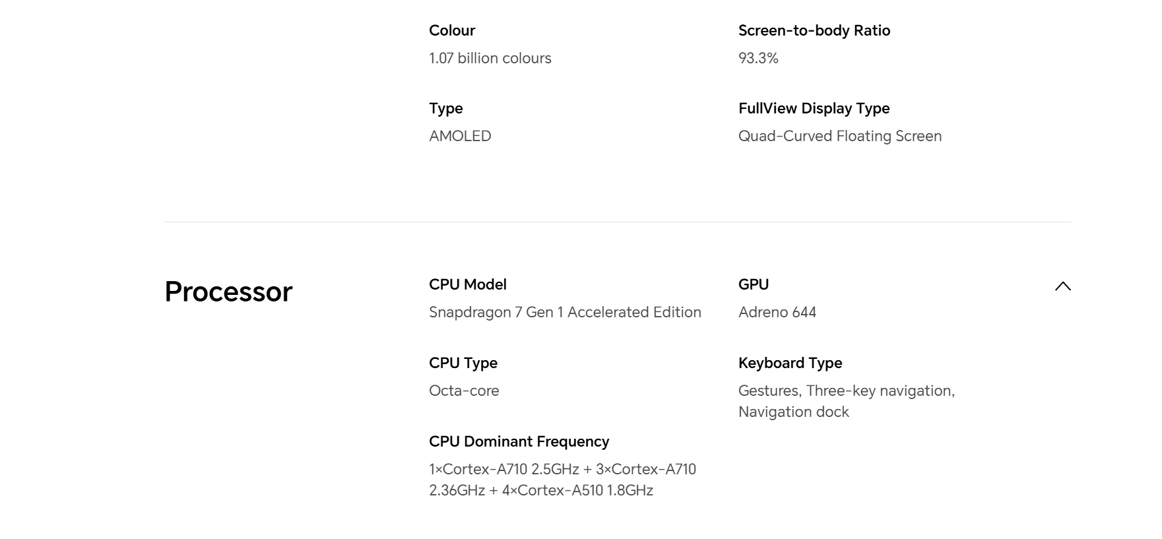Image resolution: width=1162 pixels, height=539 pixels.
Task: Click the Octa-core value text
Action: (x=464, y=391)
